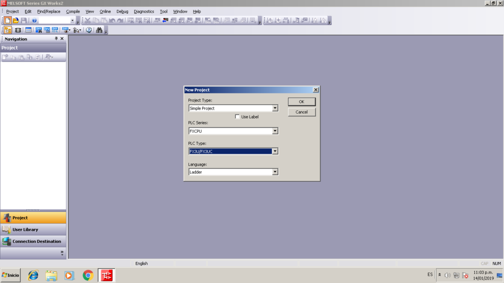Click the window-list icon in second toolbar
The image size is (504, 283).
click(x=28, y=30)
